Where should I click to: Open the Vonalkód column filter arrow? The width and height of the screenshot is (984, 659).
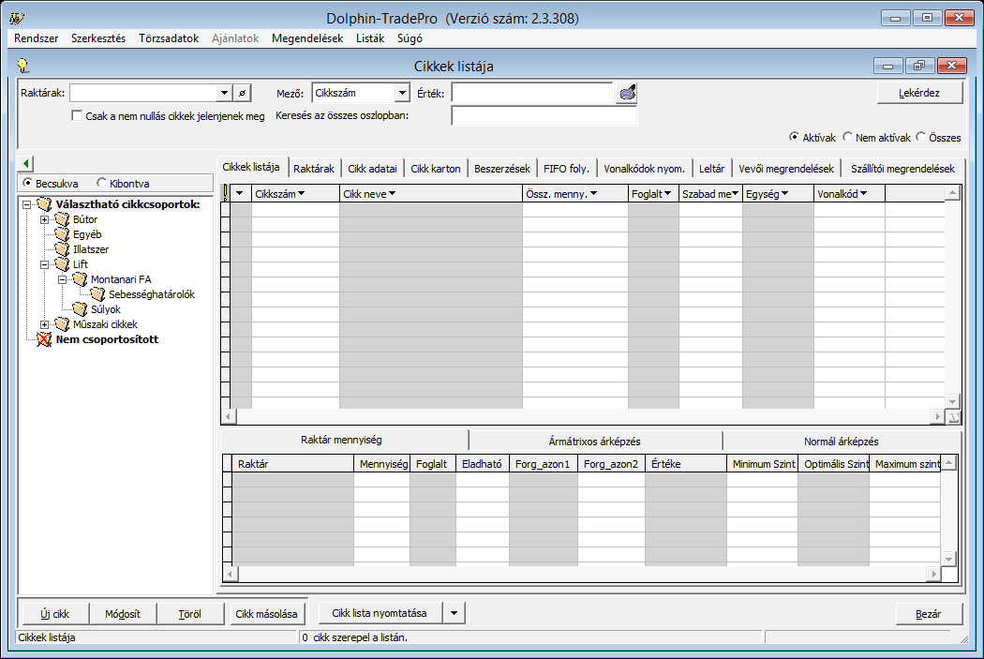863,194
